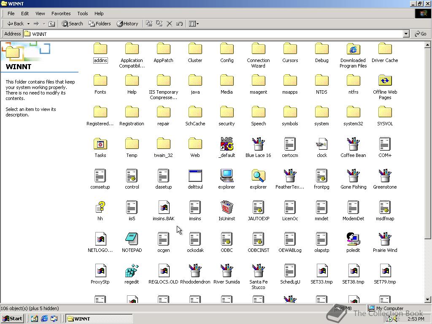Open the Edit menu
This screenshot has width=432, height=324.
25,13
